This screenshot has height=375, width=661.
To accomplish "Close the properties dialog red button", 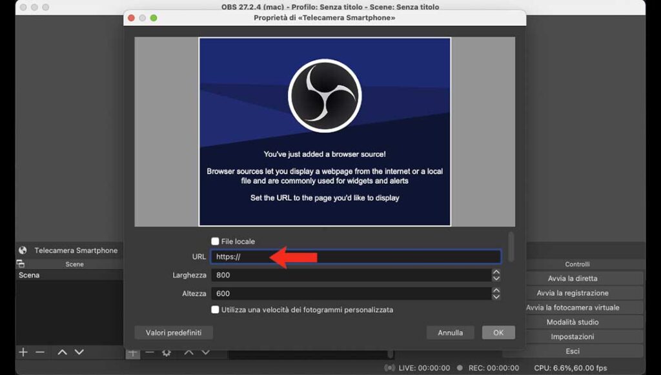I will (131, 17).
